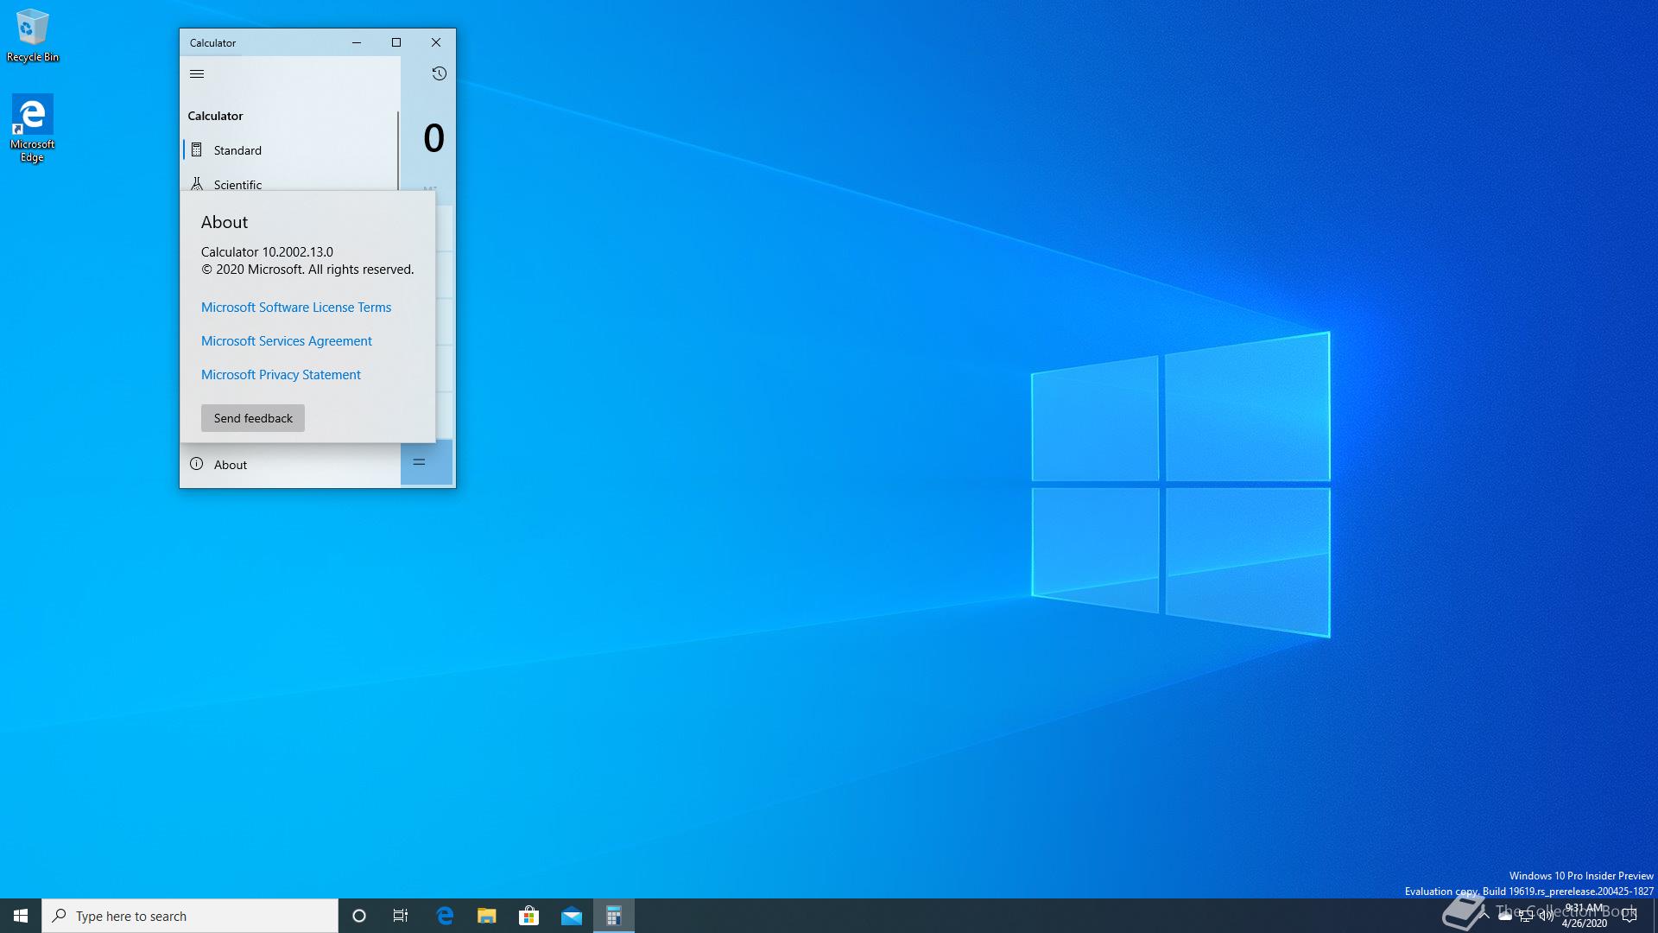Collapse the Calculator hamburger navigation menu
Screen dimensions: 1658x933
click(197, 73)
